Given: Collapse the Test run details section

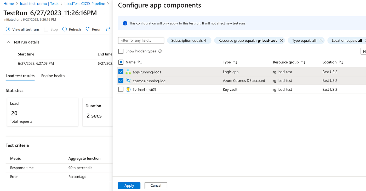Looking at the screenshot, I should tap(9, 42).
